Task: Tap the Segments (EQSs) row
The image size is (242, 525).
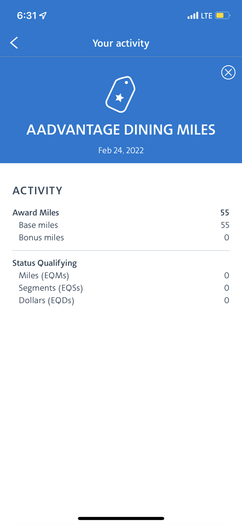Action: pyautogui.click(x=121, y=288)
